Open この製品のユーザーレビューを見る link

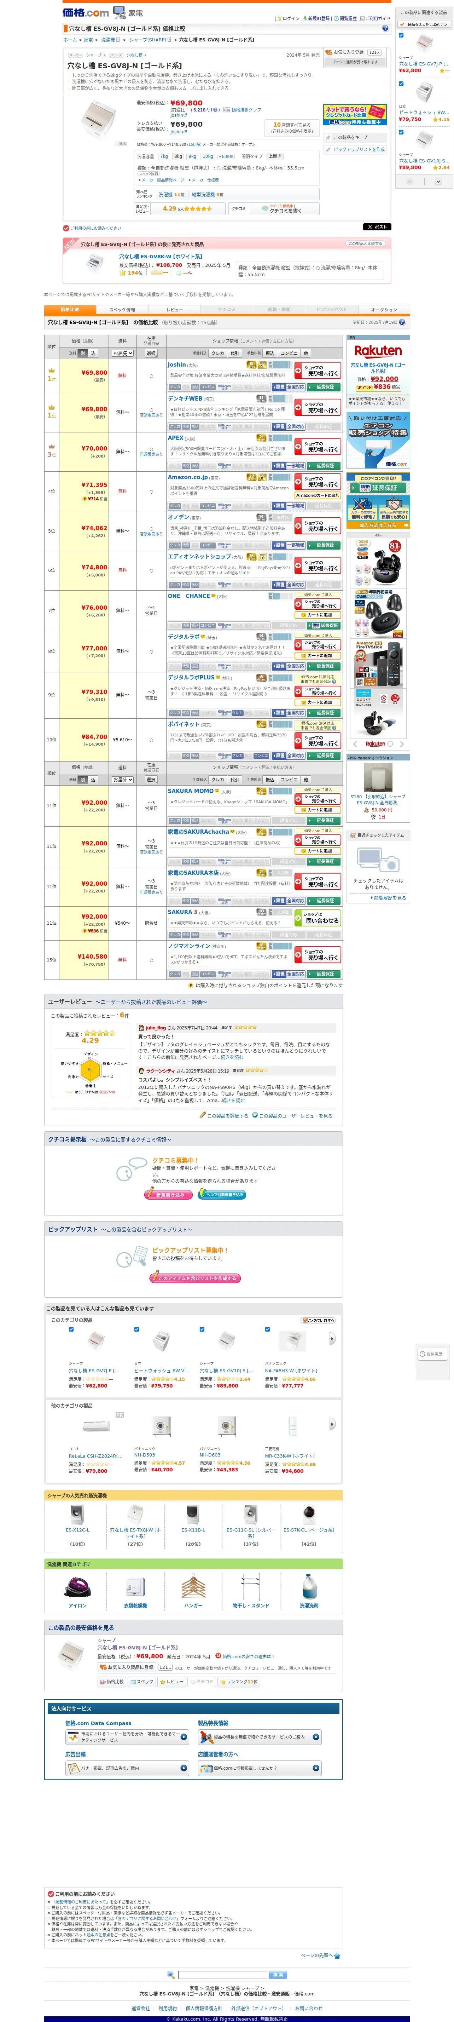[295, 1115]
